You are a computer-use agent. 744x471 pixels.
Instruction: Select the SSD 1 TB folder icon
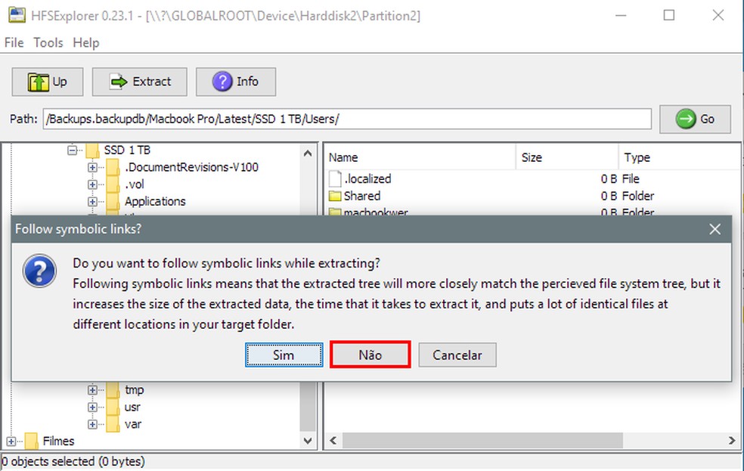pos(92,150)
